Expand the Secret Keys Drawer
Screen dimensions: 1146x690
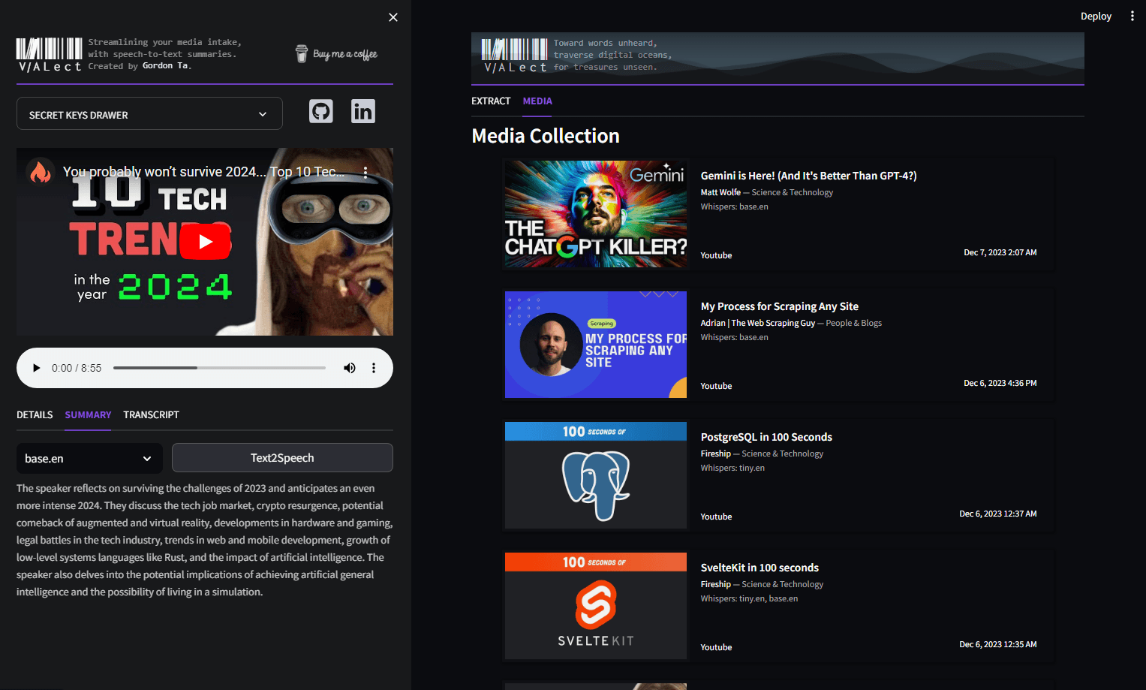point(149,114)
